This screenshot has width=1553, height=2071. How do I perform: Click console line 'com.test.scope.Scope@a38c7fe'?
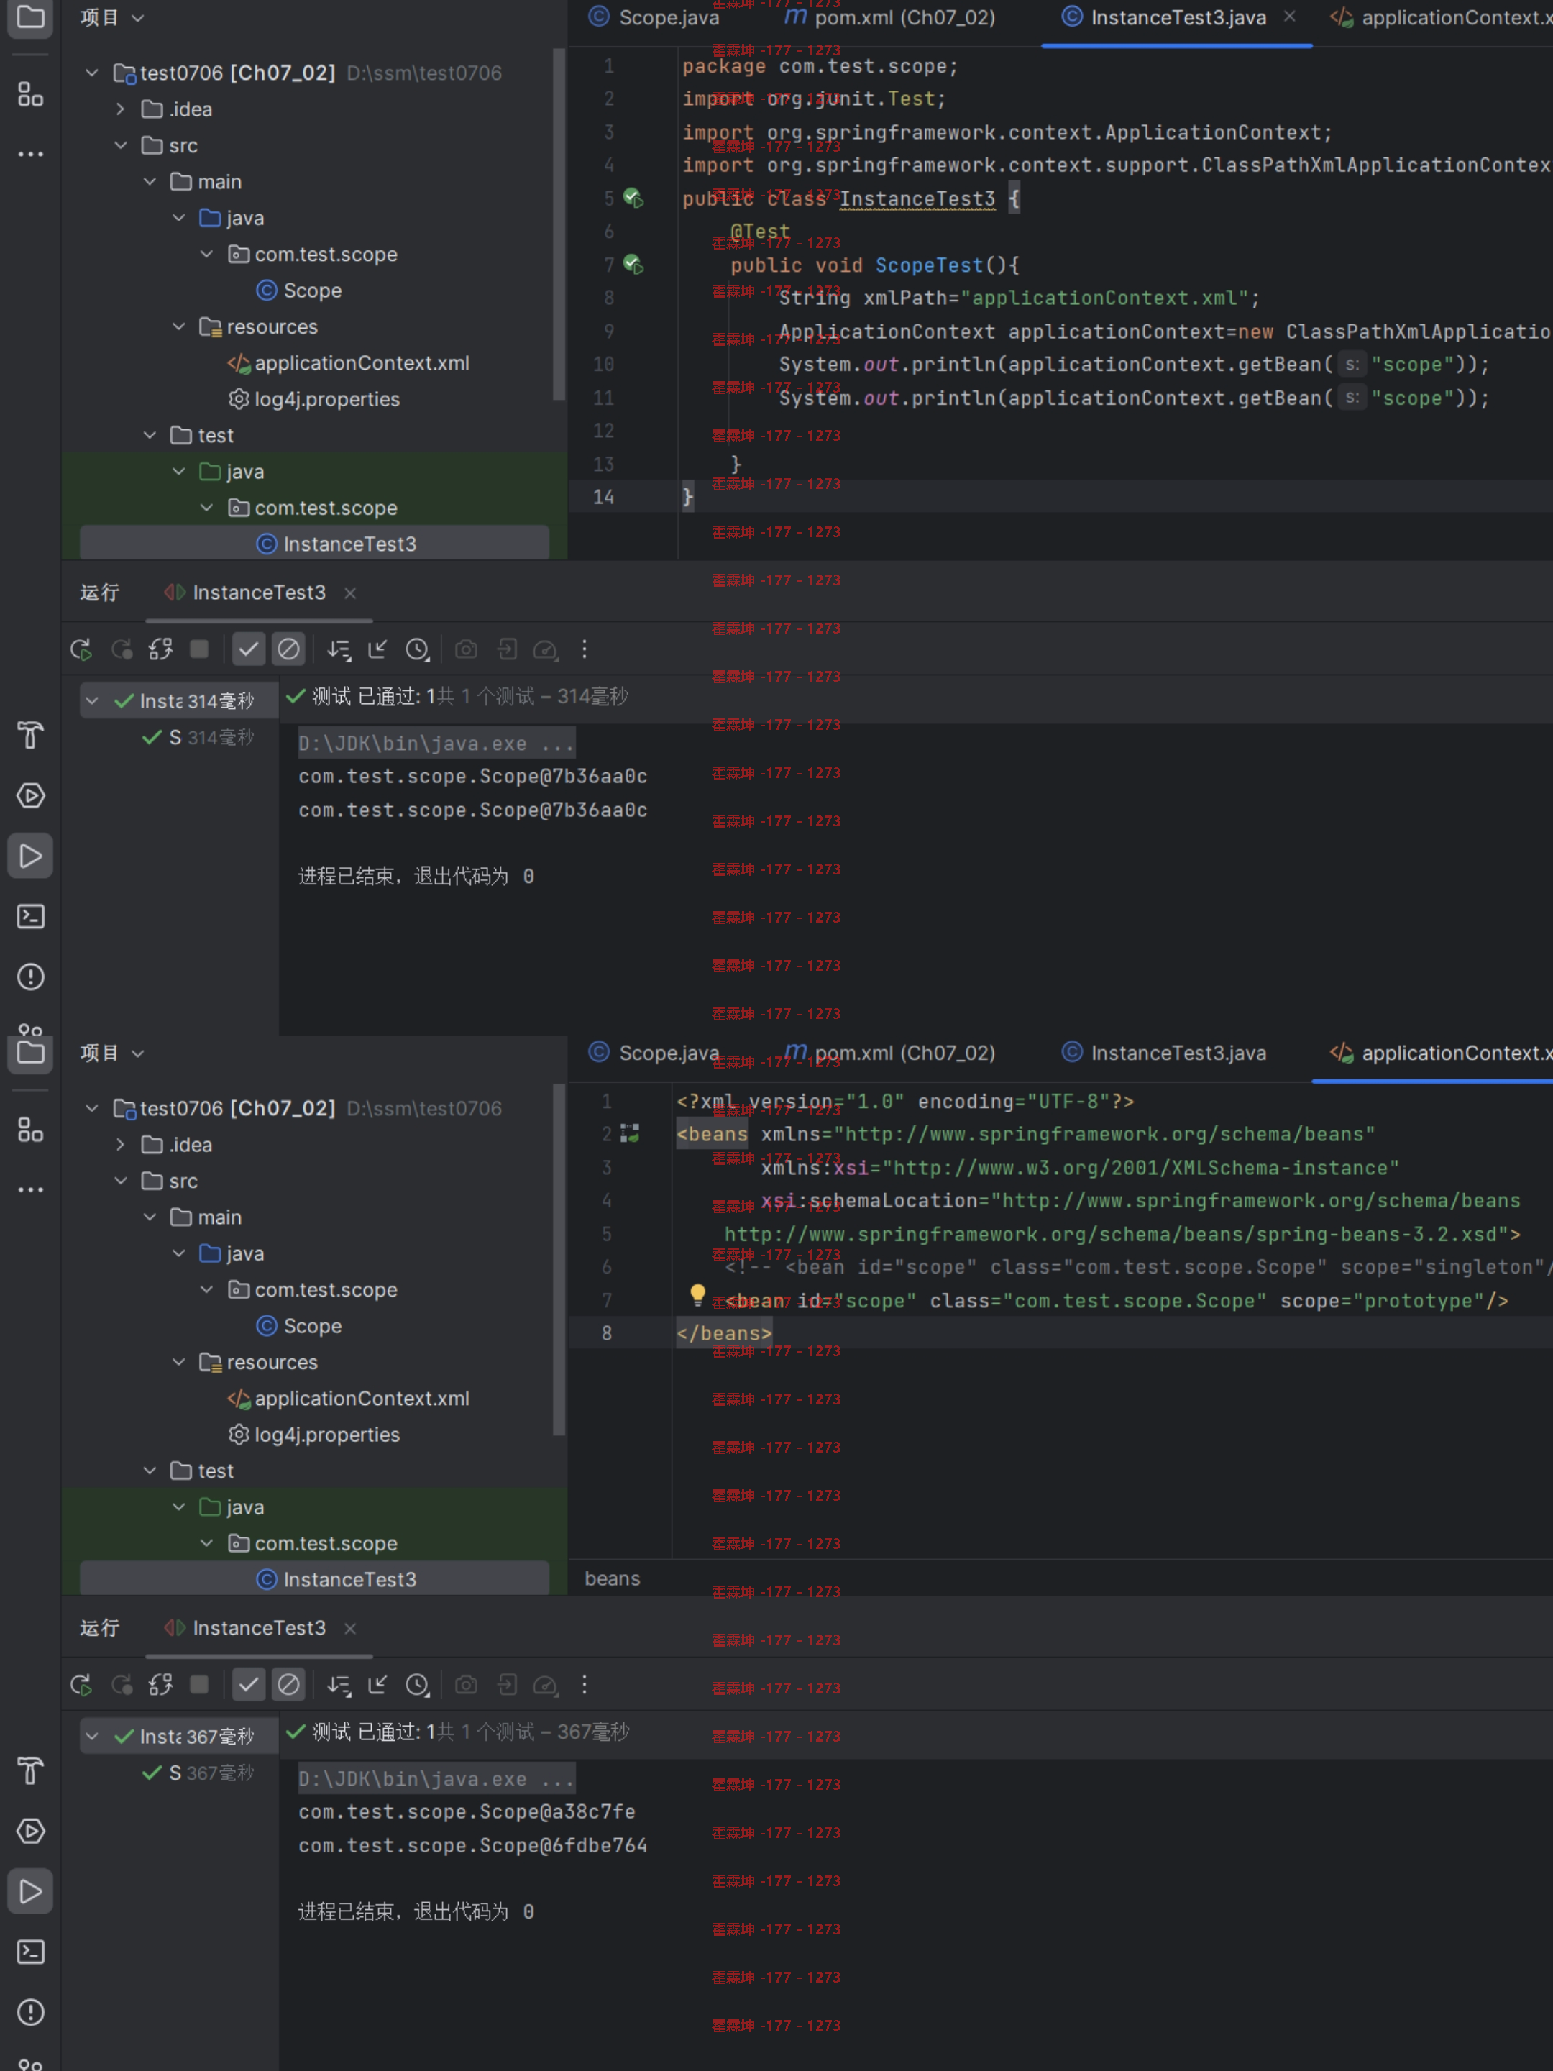(x=466, y=1811)
